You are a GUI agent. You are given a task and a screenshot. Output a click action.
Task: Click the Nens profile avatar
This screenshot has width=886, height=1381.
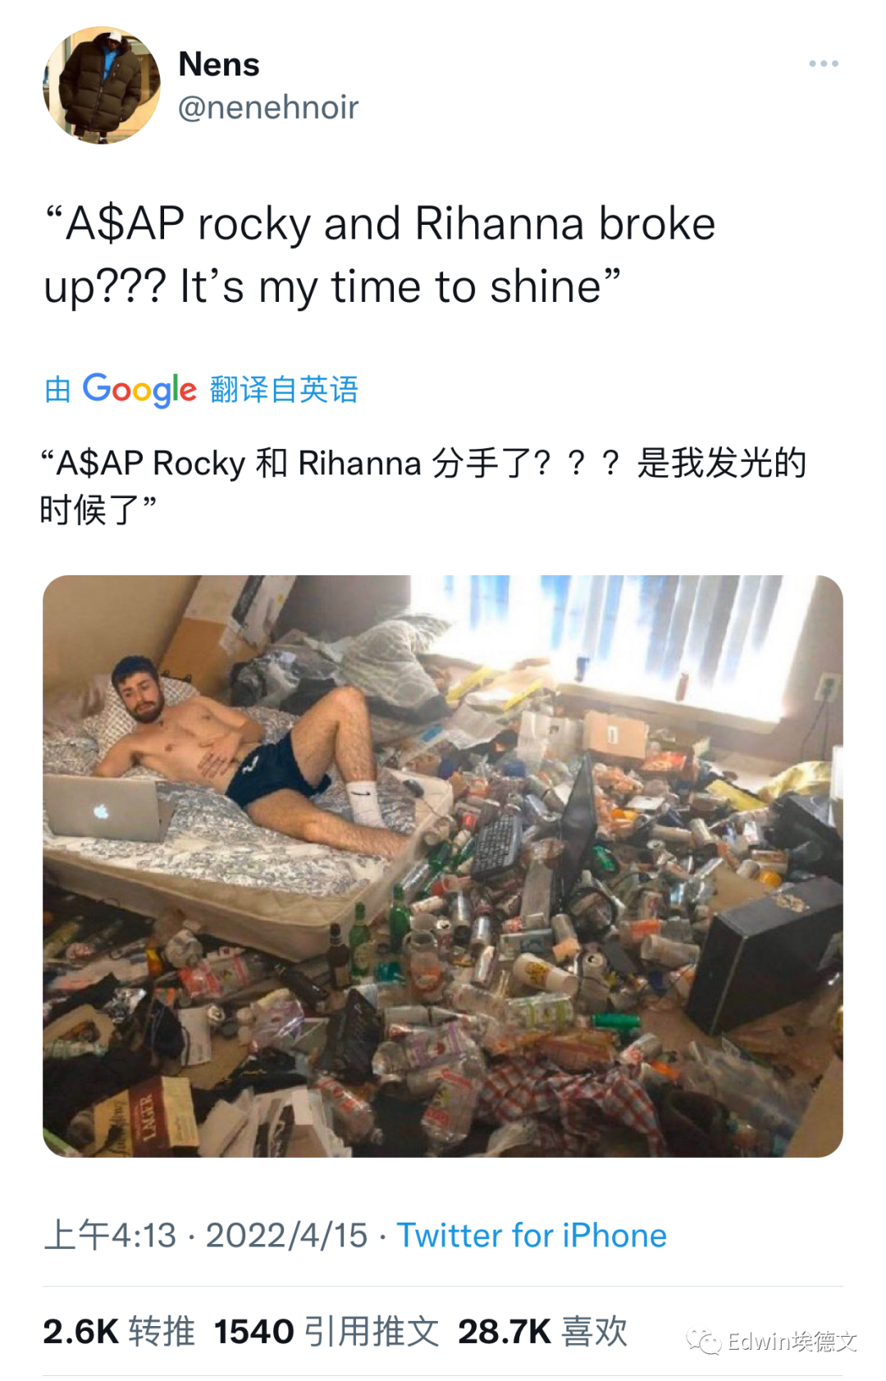[102, 85]
